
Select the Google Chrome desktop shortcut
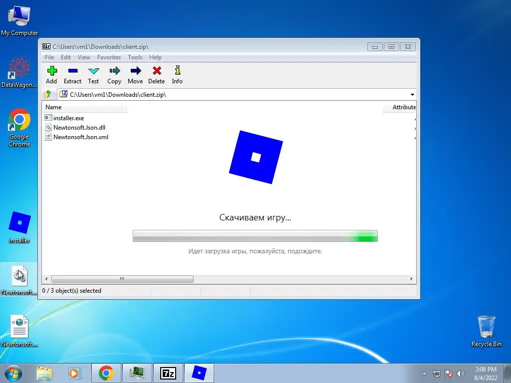[x=19, y=128]
